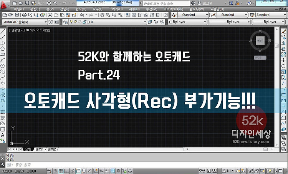Select the Array modify tool

pos(284,55)
